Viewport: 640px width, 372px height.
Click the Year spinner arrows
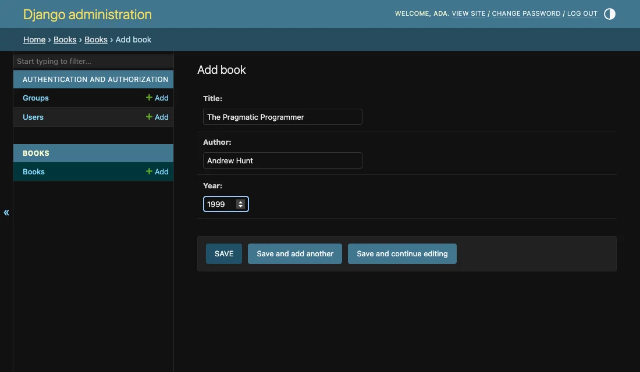pyautogui.click(x=240, y=204)
